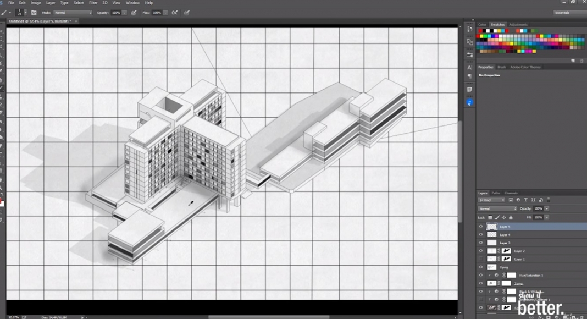Image resolution: width=587 pixels, height=319 pixels.
Task: Select the Type layer filter icon in Layers panel
Action: click(525, 200)
